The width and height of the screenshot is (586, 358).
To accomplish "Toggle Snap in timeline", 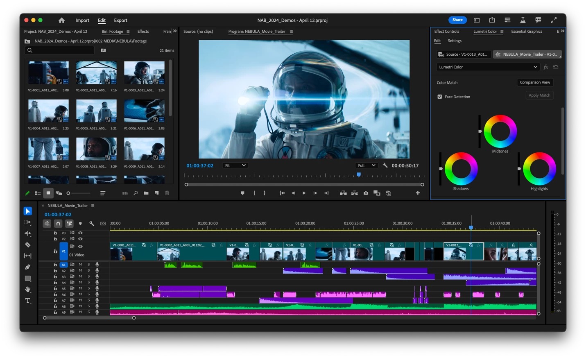I will click(58, 223).
